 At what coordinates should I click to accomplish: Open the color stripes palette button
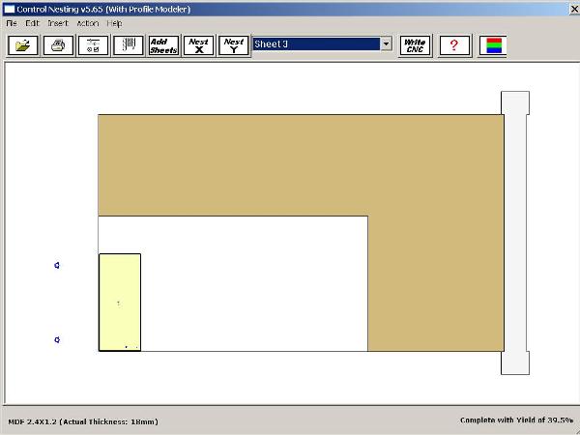493,45
